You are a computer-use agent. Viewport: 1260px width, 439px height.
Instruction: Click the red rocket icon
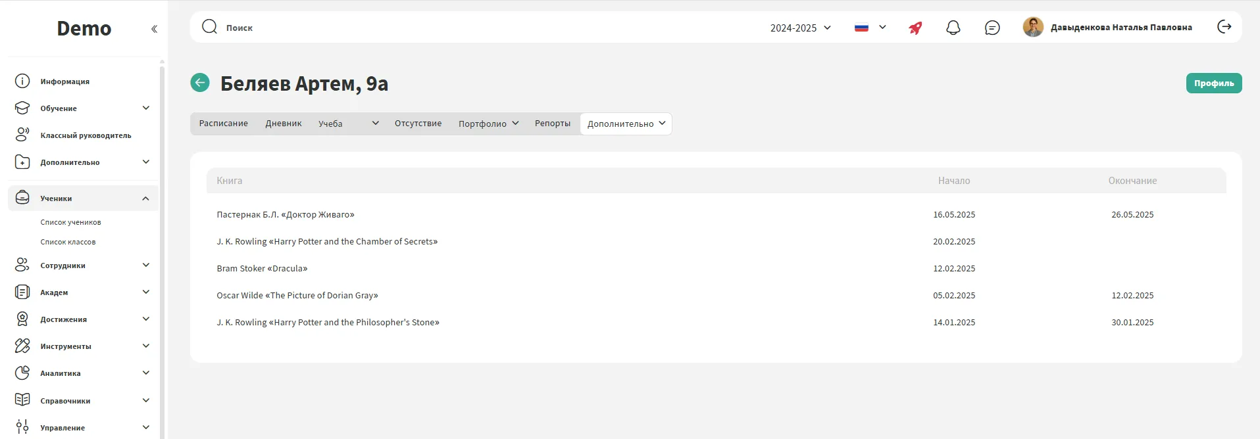[x=915, y=28]
